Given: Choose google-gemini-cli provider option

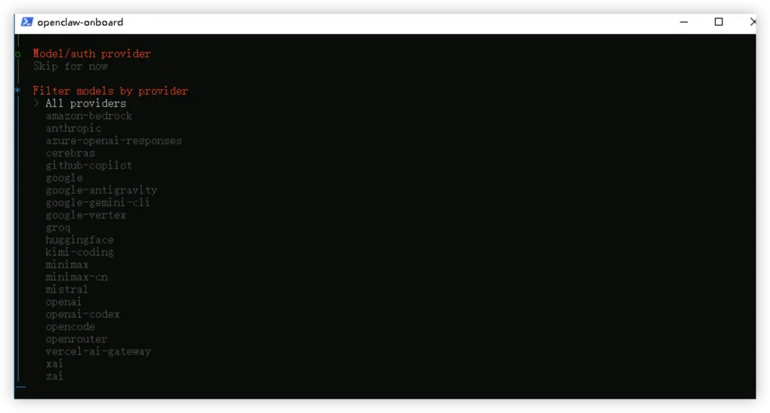Looking at the screenshot, I should [98, 202].
